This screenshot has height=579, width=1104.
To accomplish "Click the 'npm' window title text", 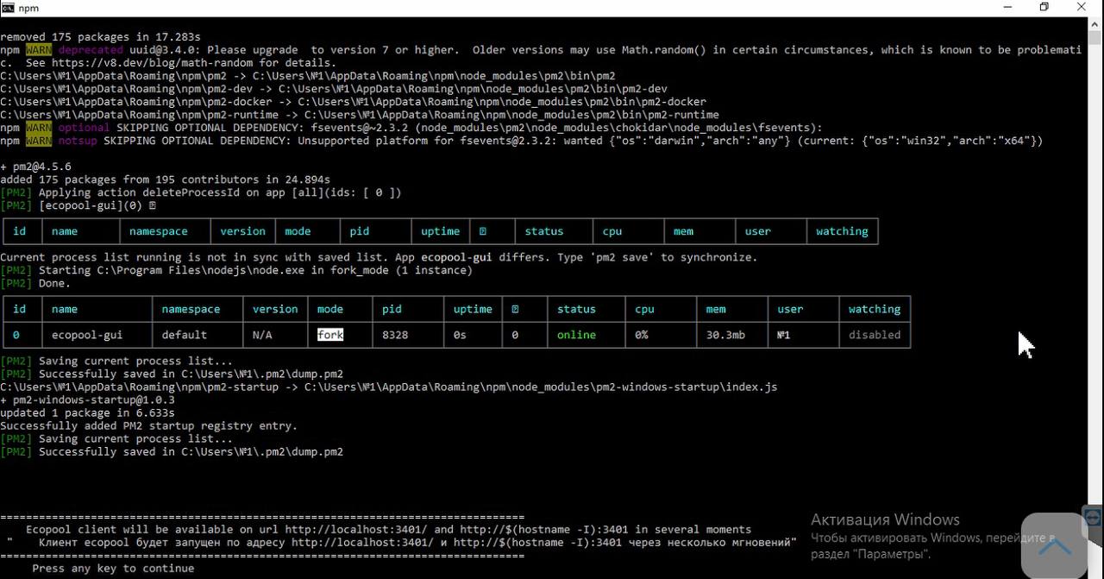I will 28,8.
